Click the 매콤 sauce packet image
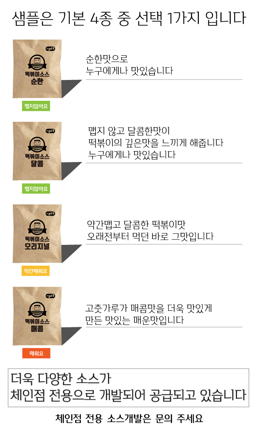This screenshot has height=441, width=257. [x=37, y=316]
